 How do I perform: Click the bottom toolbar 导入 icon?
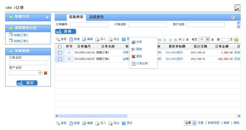click(97, 123)
